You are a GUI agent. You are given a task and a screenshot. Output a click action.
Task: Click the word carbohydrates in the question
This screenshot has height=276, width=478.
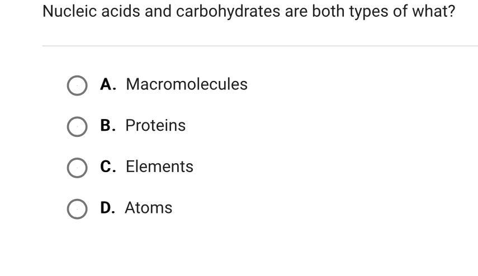[228, 12]
